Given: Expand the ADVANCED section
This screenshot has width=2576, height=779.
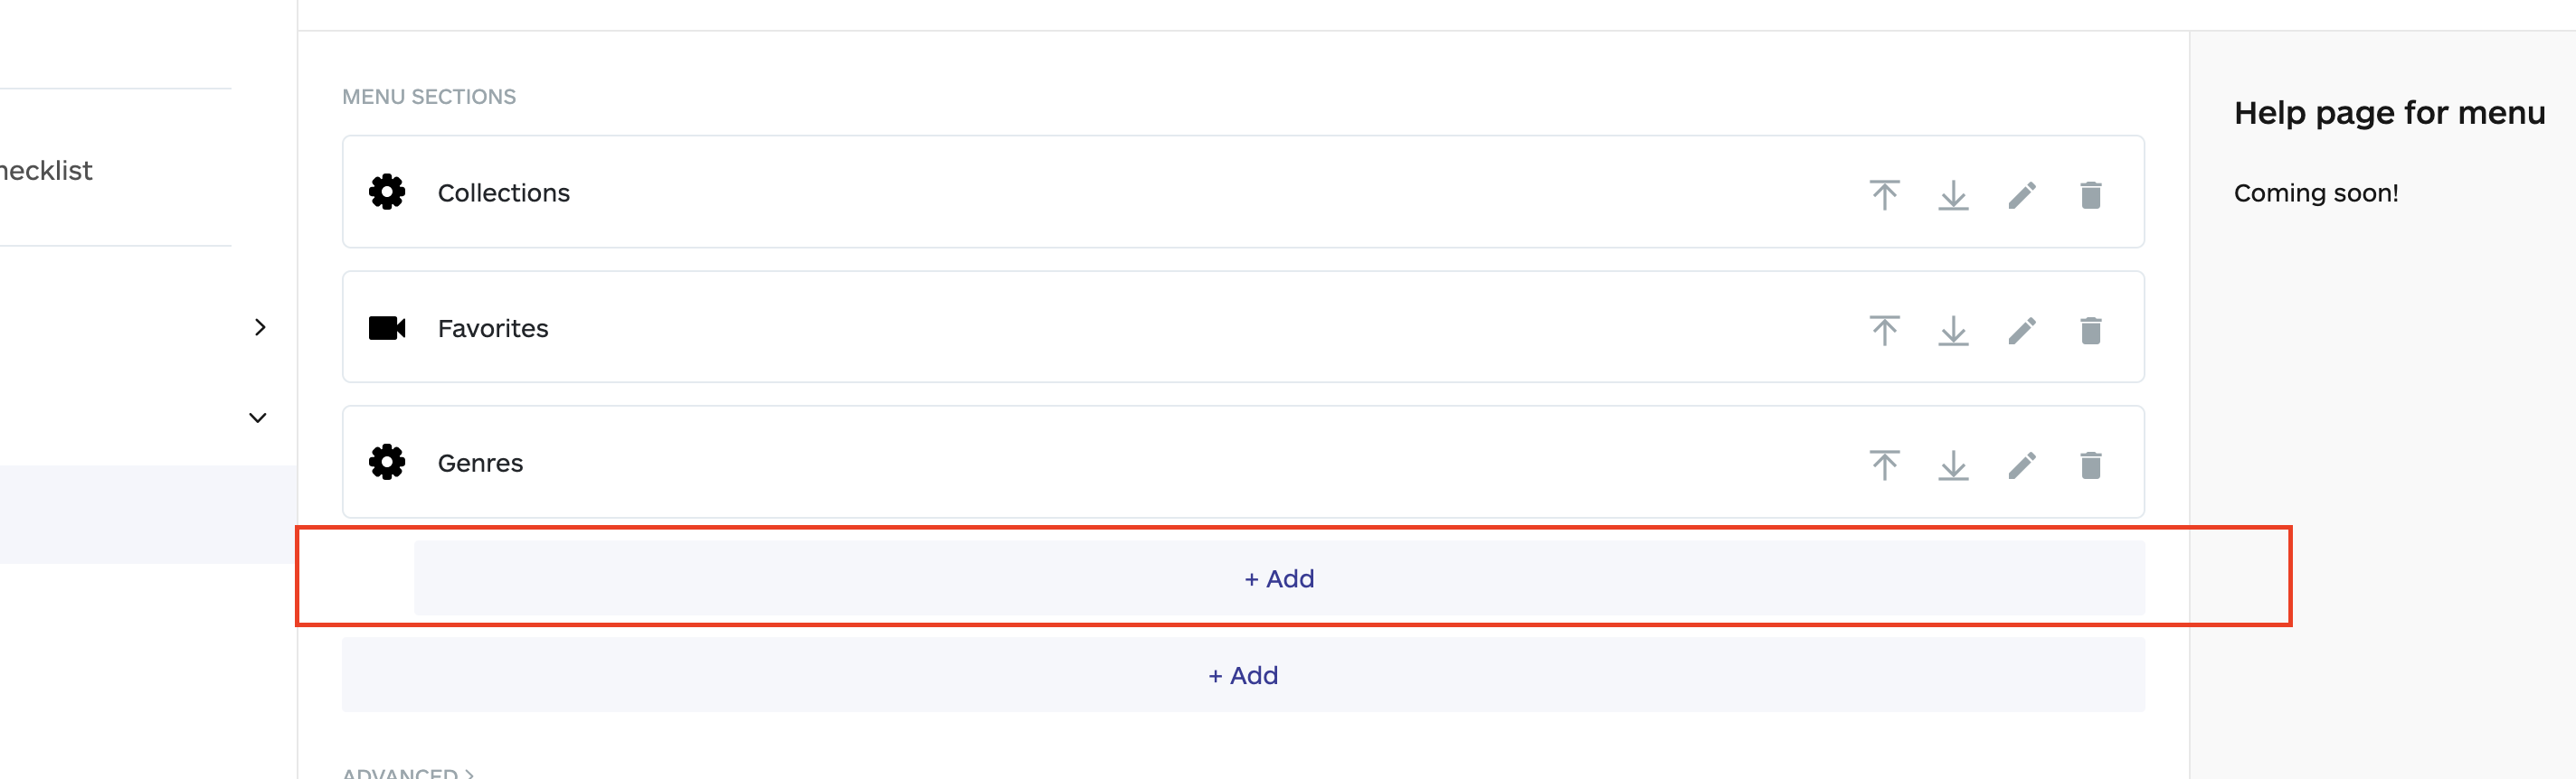Looking at the screenshot, I should point(409,773).
